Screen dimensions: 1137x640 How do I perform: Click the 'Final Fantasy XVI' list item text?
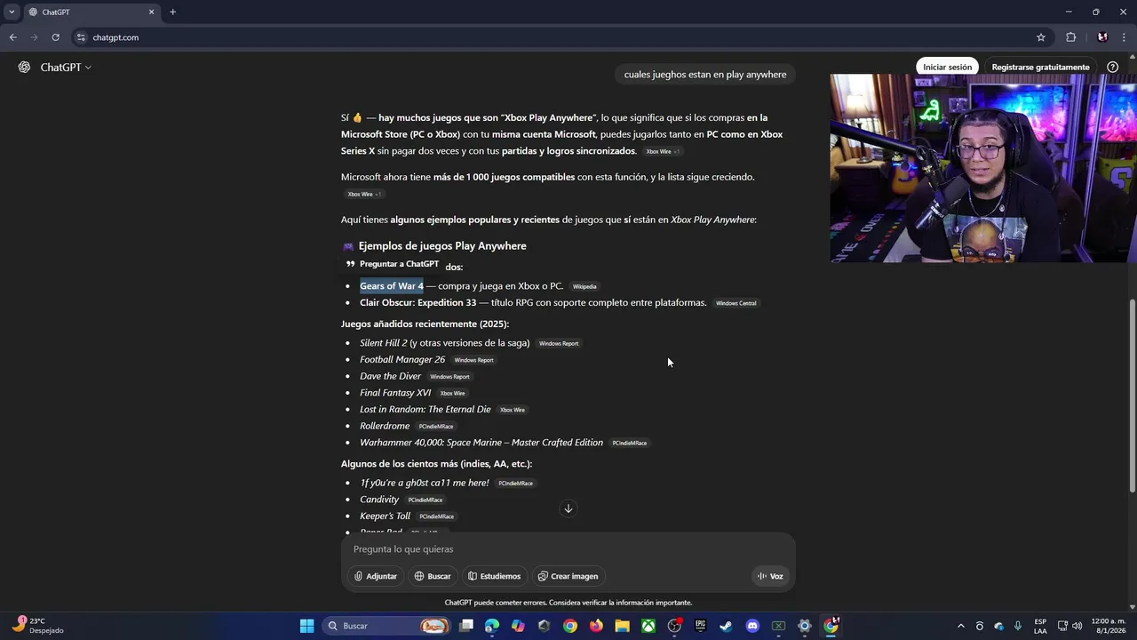click(395, 393)
